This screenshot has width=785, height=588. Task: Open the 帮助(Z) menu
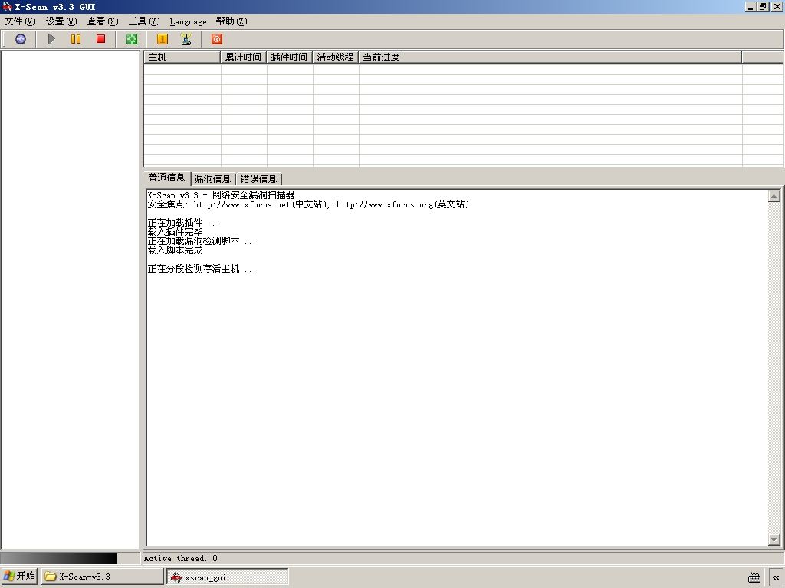pos(232,21)
